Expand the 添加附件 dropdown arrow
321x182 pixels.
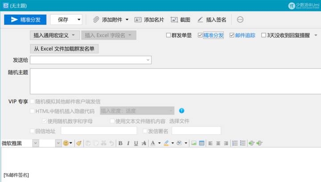pos(127,20)
